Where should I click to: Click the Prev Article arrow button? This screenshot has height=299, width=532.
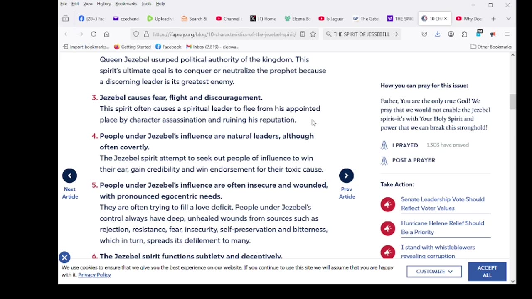[346, 176]
